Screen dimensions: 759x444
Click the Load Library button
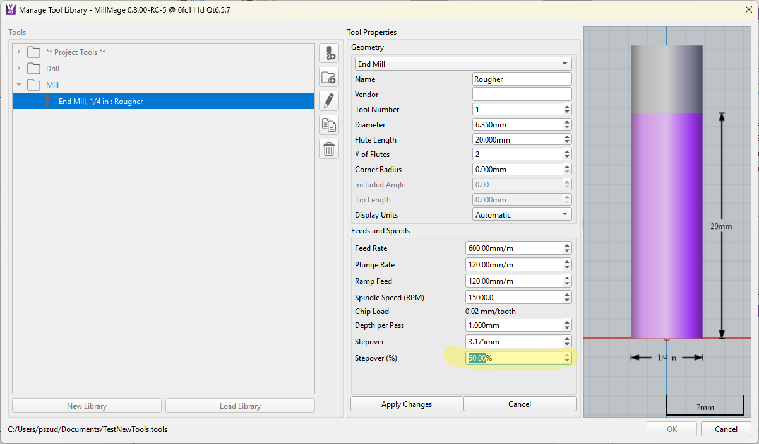[240, 406]
